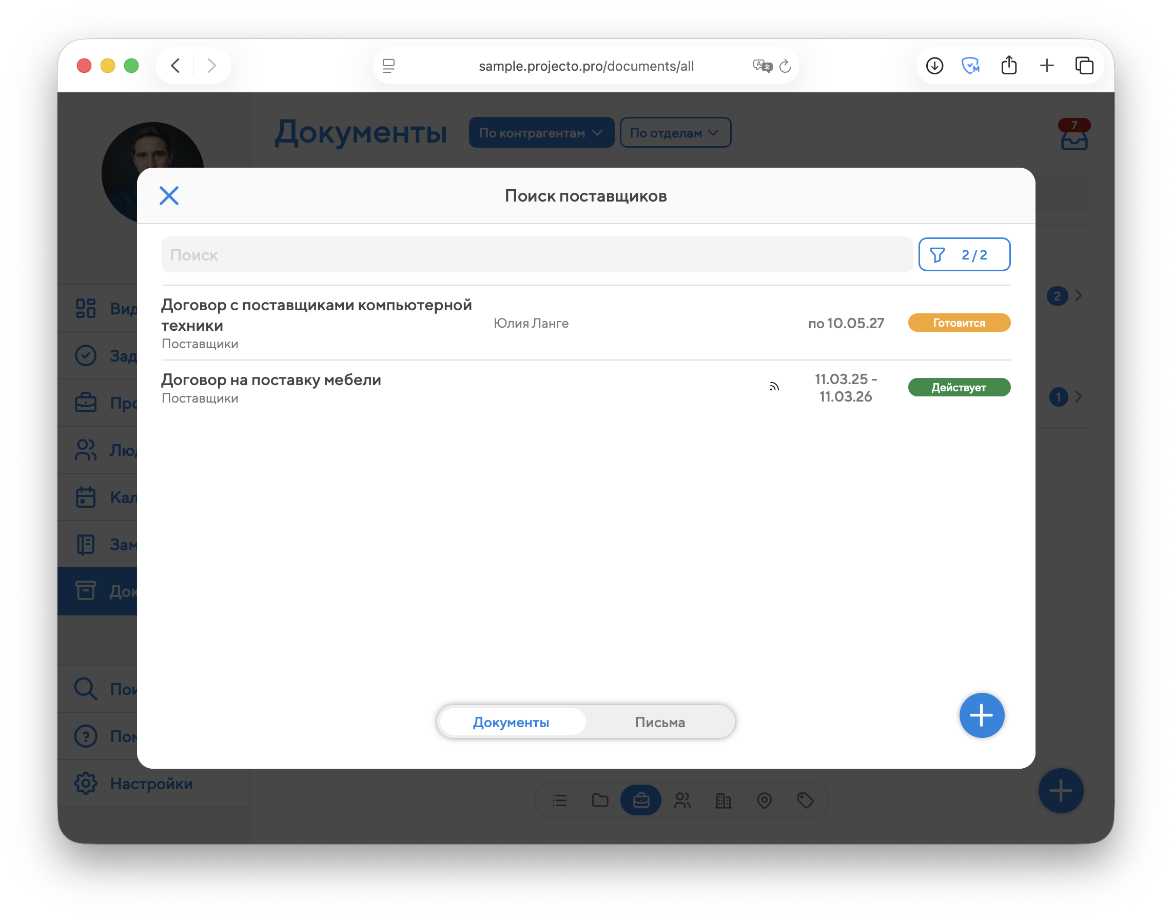
Task: Go back with browser back arrow
Action: point(175,66)
